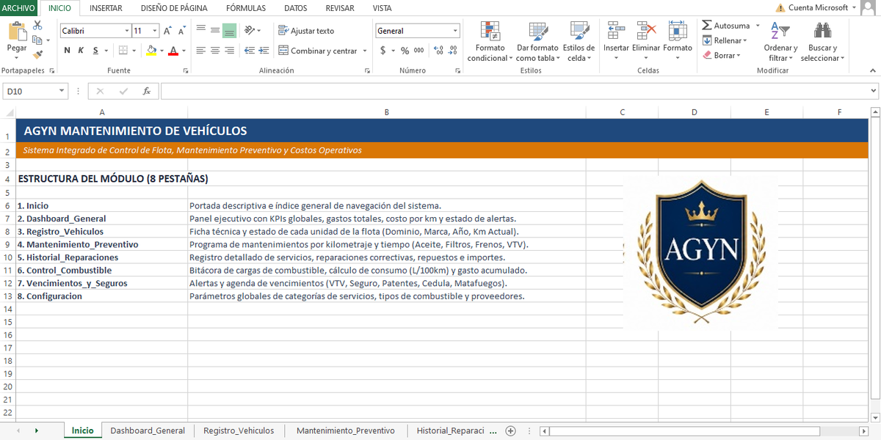This screenshot has height=440, width=881.
Task: Decrease the cell indent
Action: tap(250, 51)
